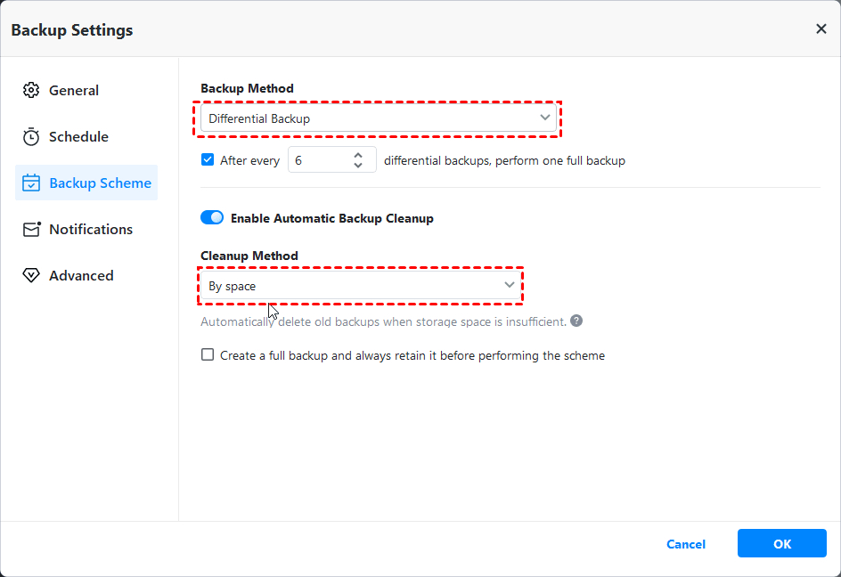The height and width of the screenshot is (577, 841).
Task: Go to the Advanced settings tab
Action: point(81,276)
